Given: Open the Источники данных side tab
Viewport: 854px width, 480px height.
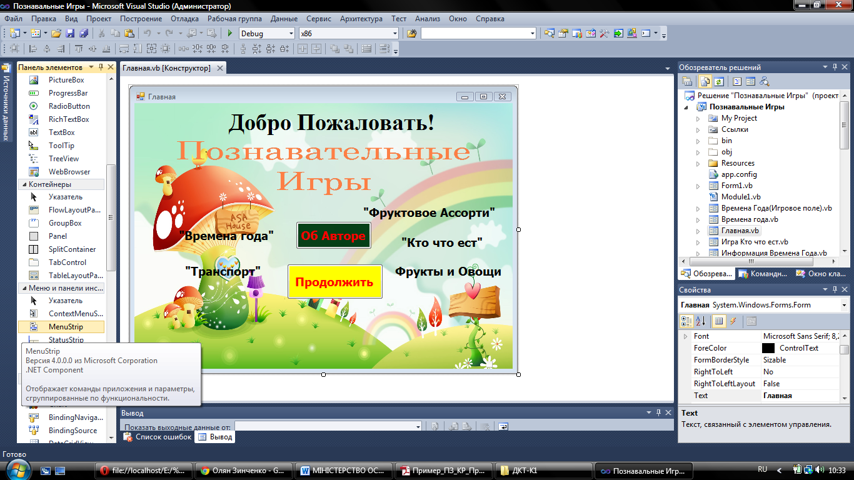Looking at the screenshot, I should pos(6,103).
